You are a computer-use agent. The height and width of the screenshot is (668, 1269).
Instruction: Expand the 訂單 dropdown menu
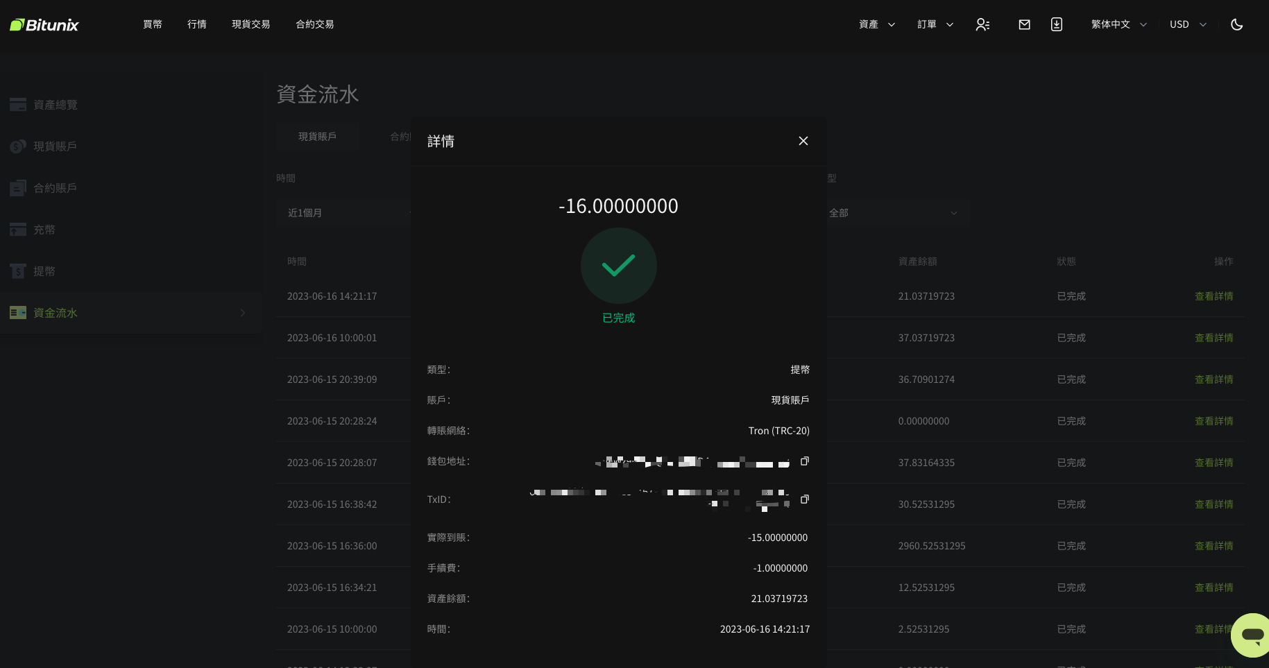935,24
